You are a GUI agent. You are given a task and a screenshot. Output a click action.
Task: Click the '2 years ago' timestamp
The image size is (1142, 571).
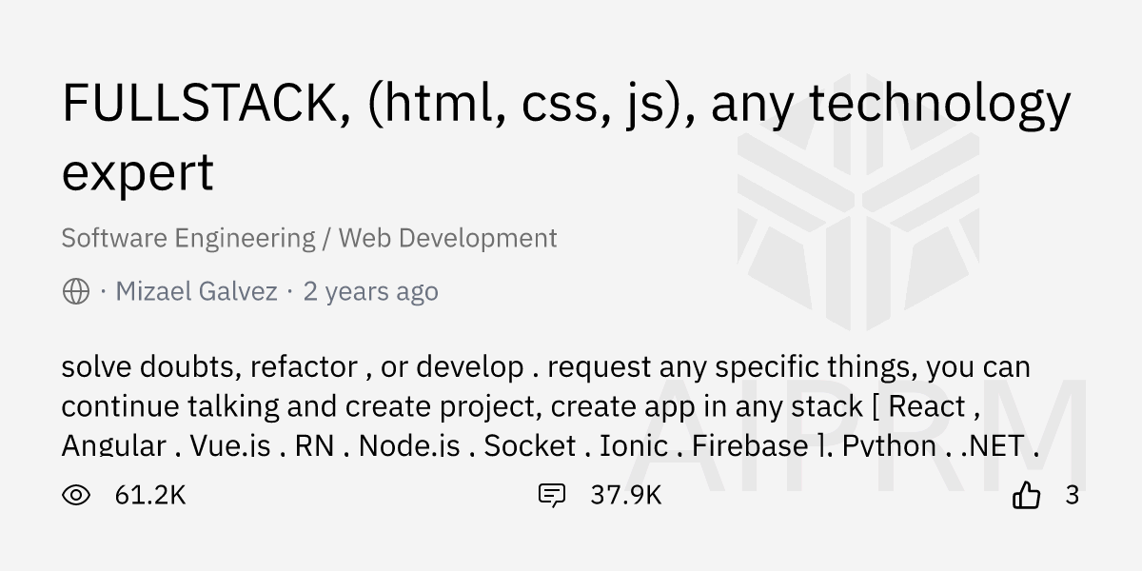[370, 291]
